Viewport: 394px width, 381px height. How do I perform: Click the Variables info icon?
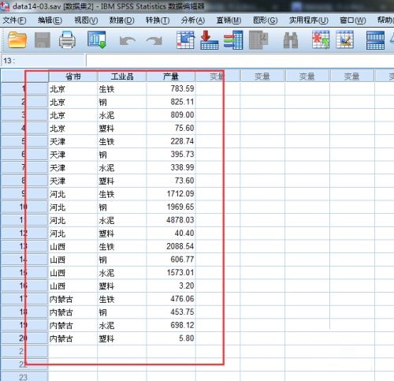(x=233, y=40)
